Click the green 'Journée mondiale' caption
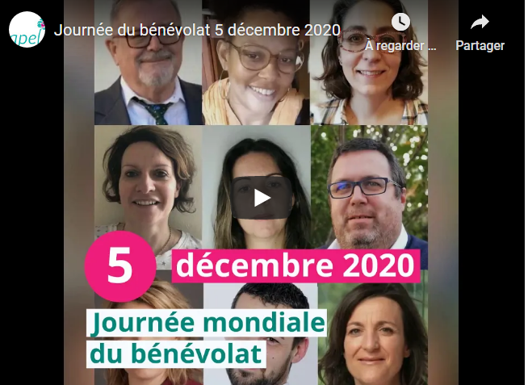 [207, 323]
